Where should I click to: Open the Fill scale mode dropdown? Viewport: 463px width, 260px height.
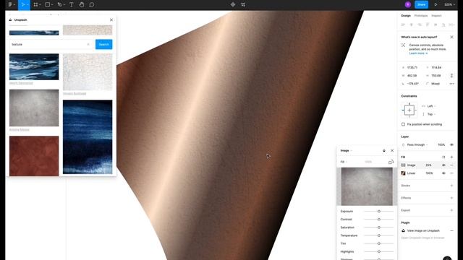coord(344,162)
